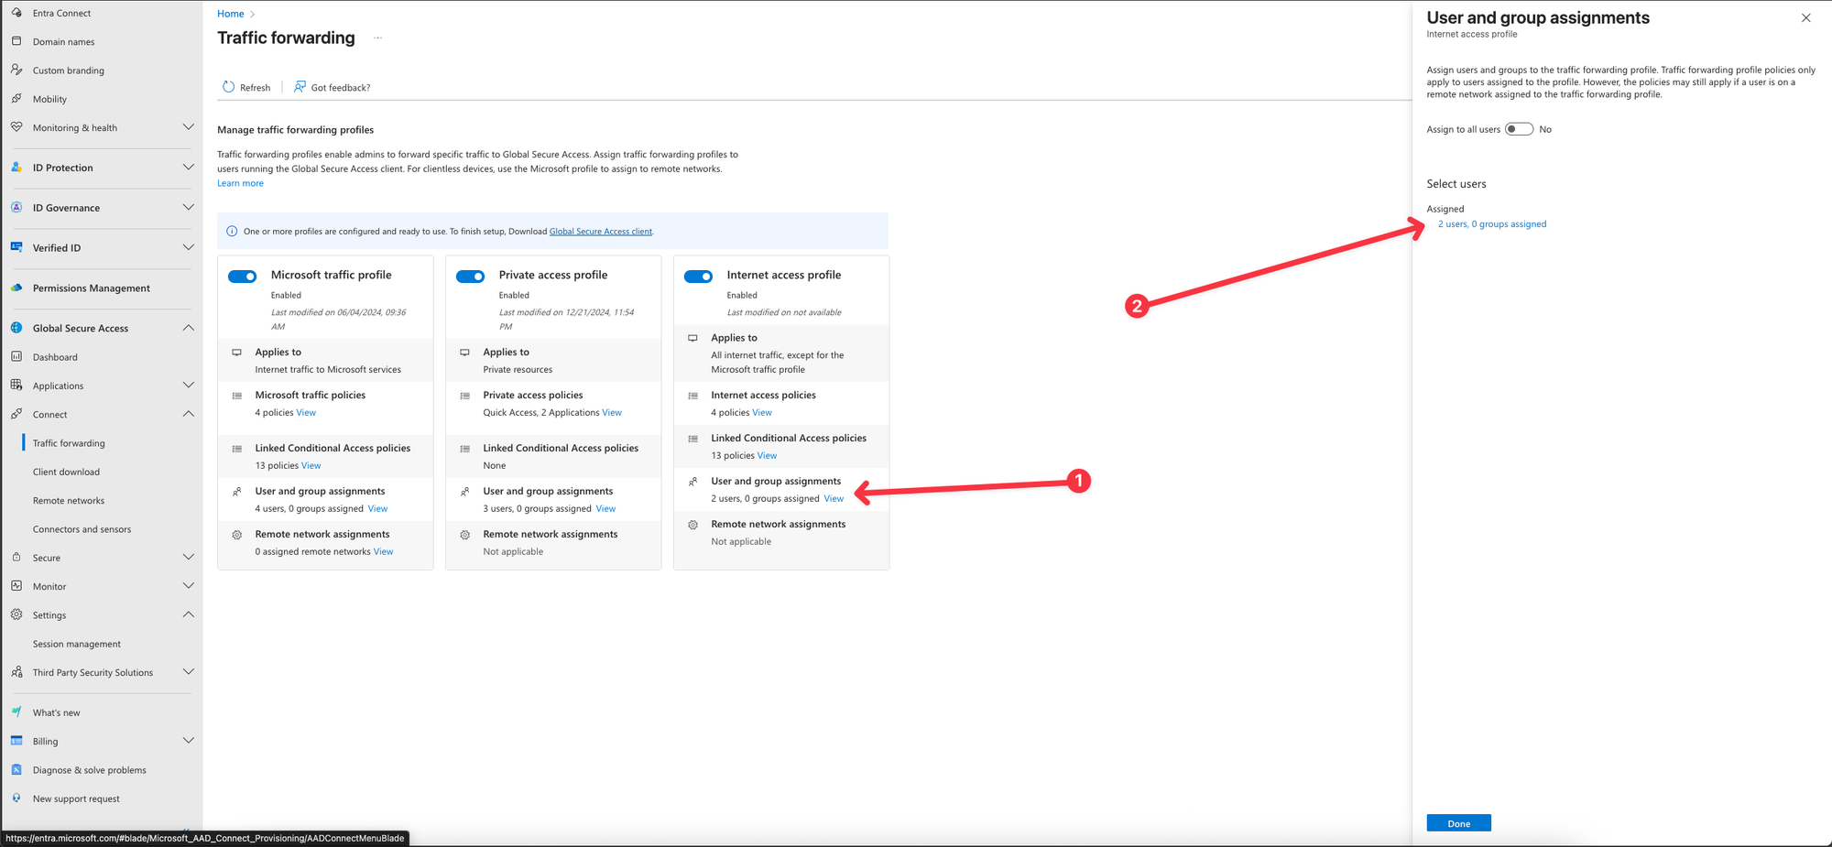Expand the Monitoring & health section
The height and width of the screenshot is (847, 1832).
click(188, 127)
